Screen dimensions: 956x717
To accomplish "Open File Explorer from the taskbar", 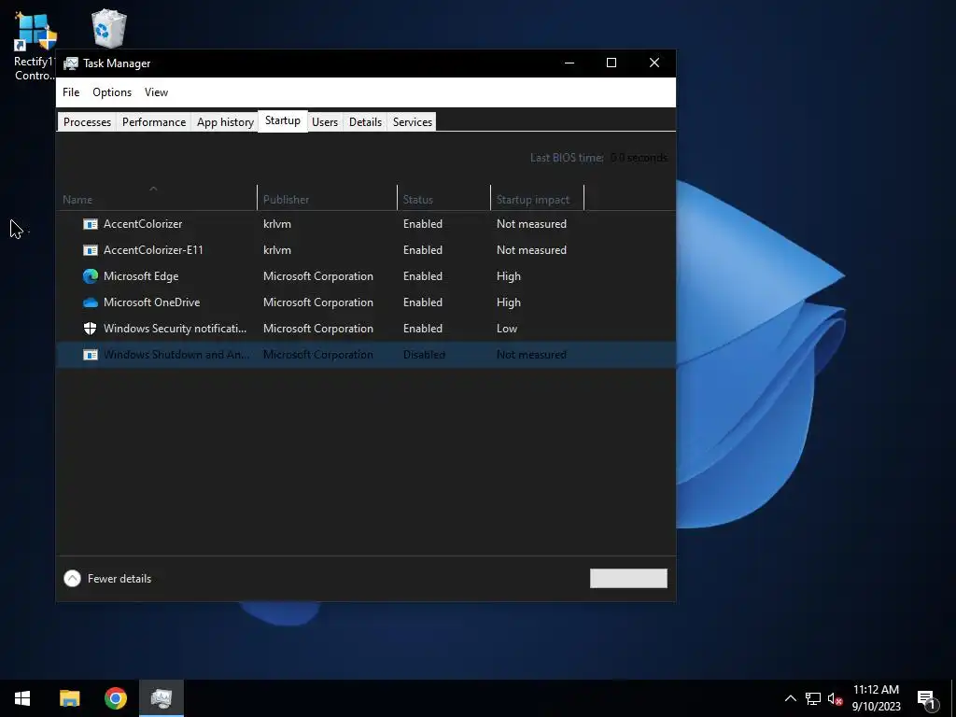I will click(x=69, y=698).
